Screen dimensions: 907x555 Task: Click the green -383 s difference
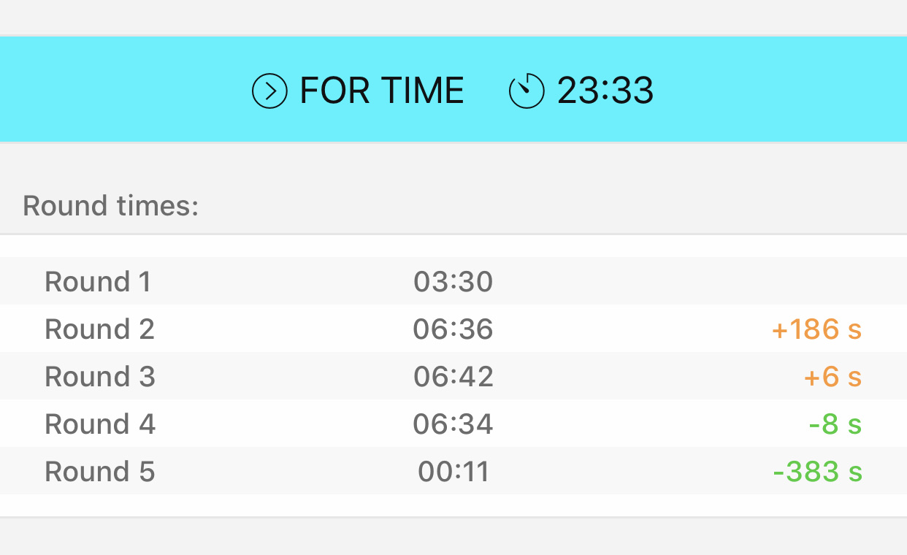(818, 472)
